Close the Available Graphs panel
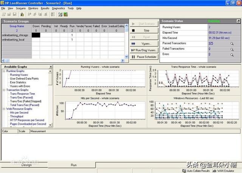 [51, 67]
